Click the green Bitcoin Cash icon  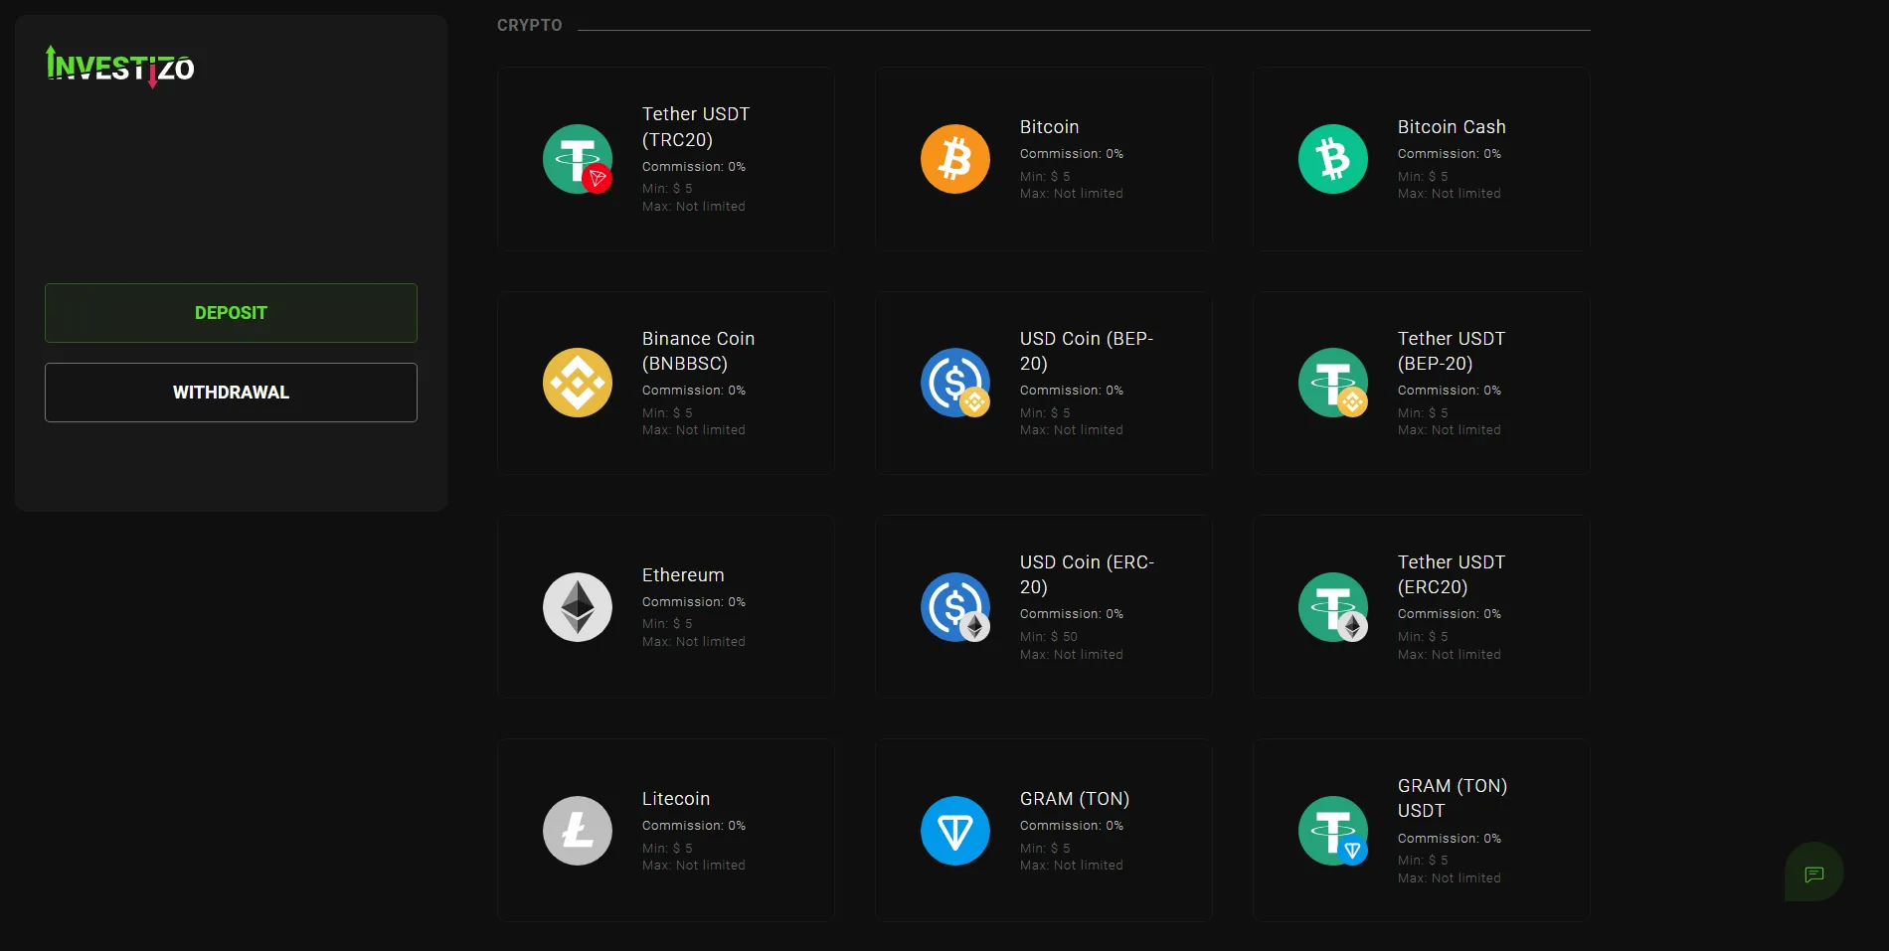(1333, 159)
